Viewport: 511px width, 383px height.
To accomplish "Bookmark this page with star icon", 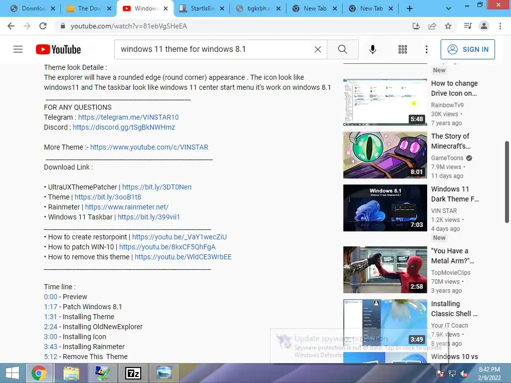I will (x=448, y=26).
